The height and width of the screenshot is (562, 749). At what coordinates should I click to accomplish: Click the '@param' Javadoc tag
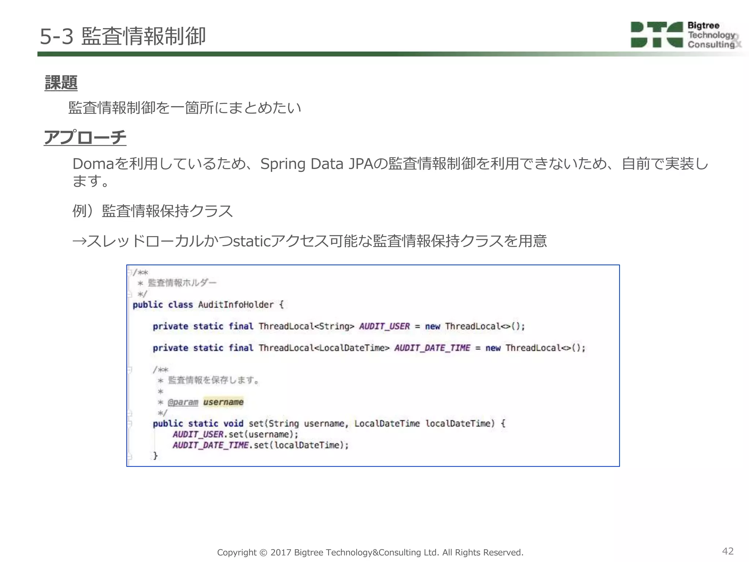click(x=183, y=402)
